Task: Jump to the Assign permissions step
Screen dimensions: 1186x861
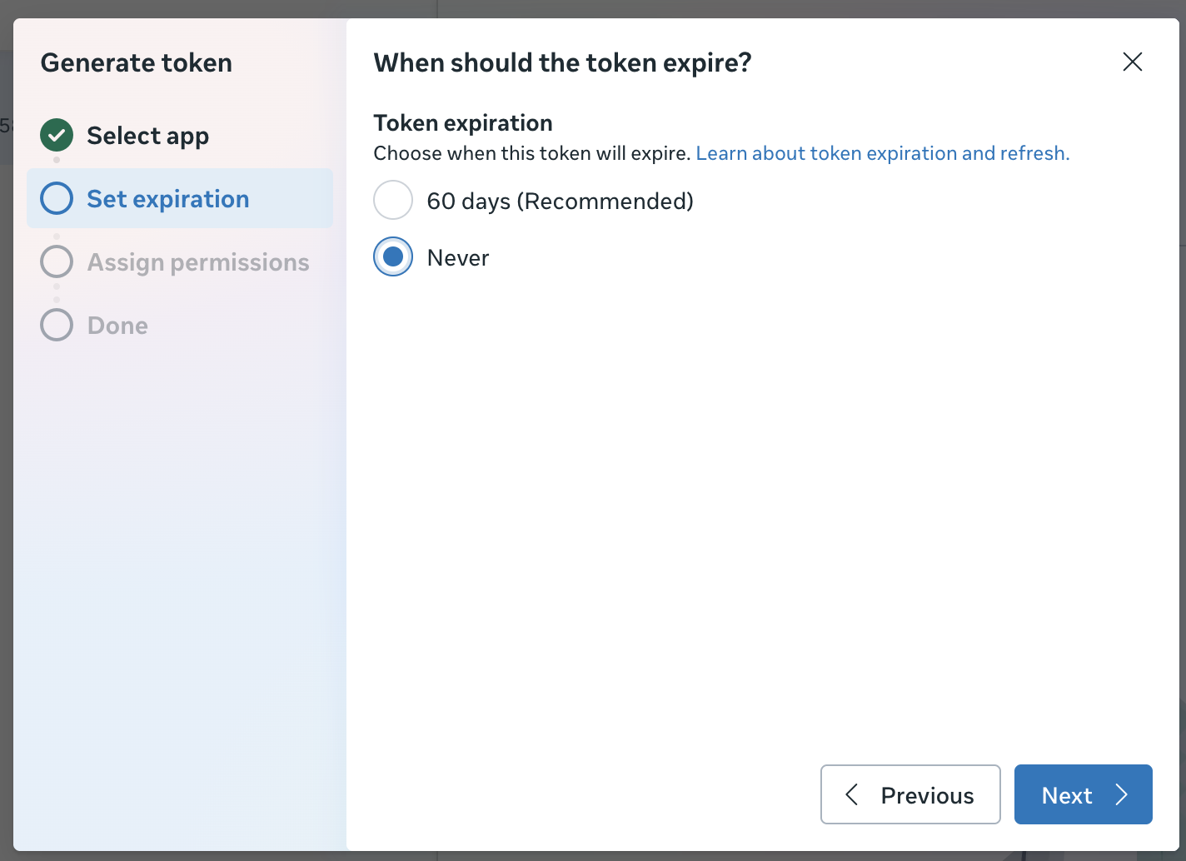Action: click(198, 262)
